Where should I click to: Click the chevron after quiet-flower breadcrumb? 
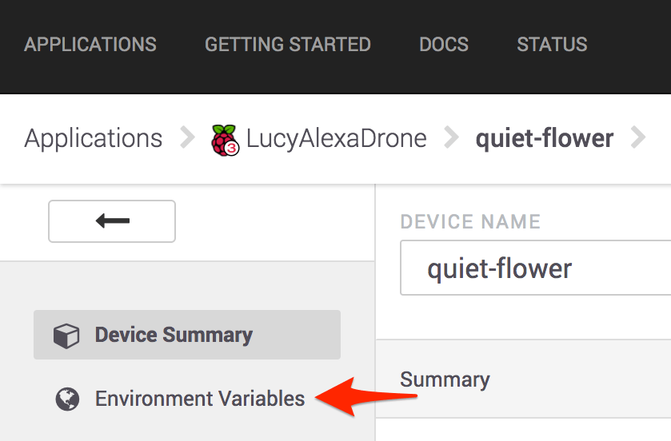coord(638,138)
